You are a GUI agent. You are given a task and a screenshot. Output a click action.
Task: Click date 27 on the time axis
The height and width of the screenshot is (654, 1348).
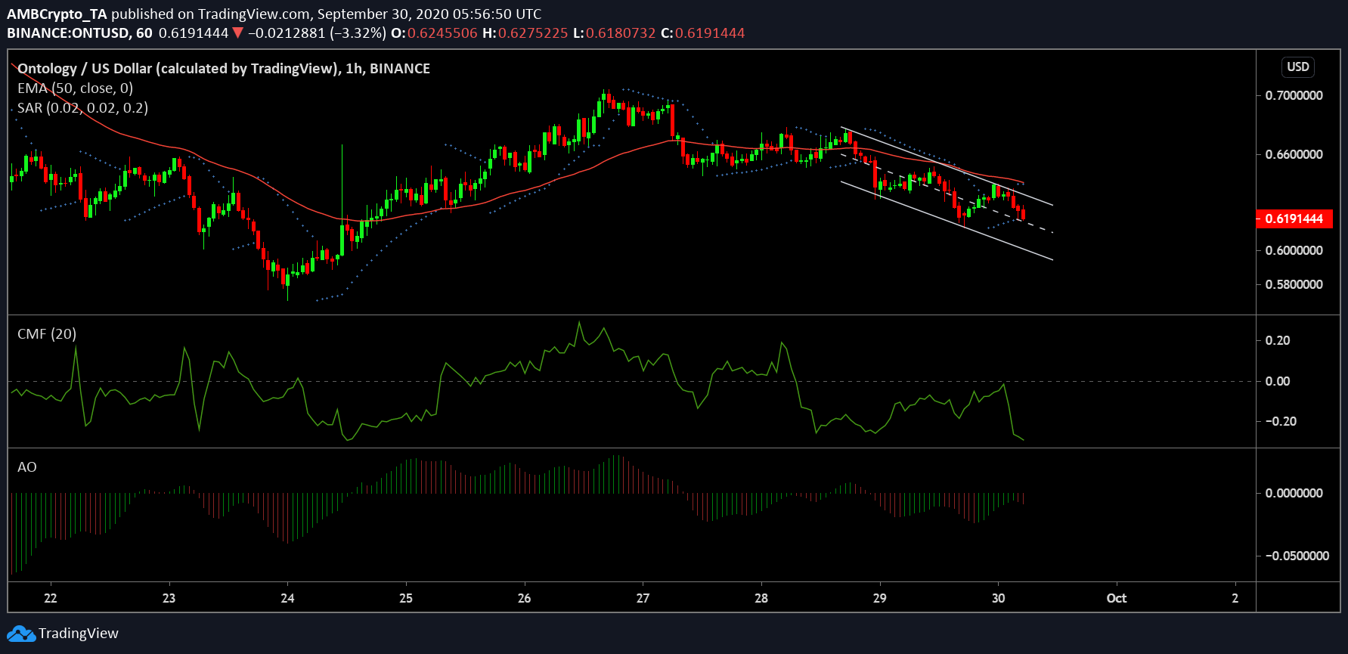click(x=643, y=598)
